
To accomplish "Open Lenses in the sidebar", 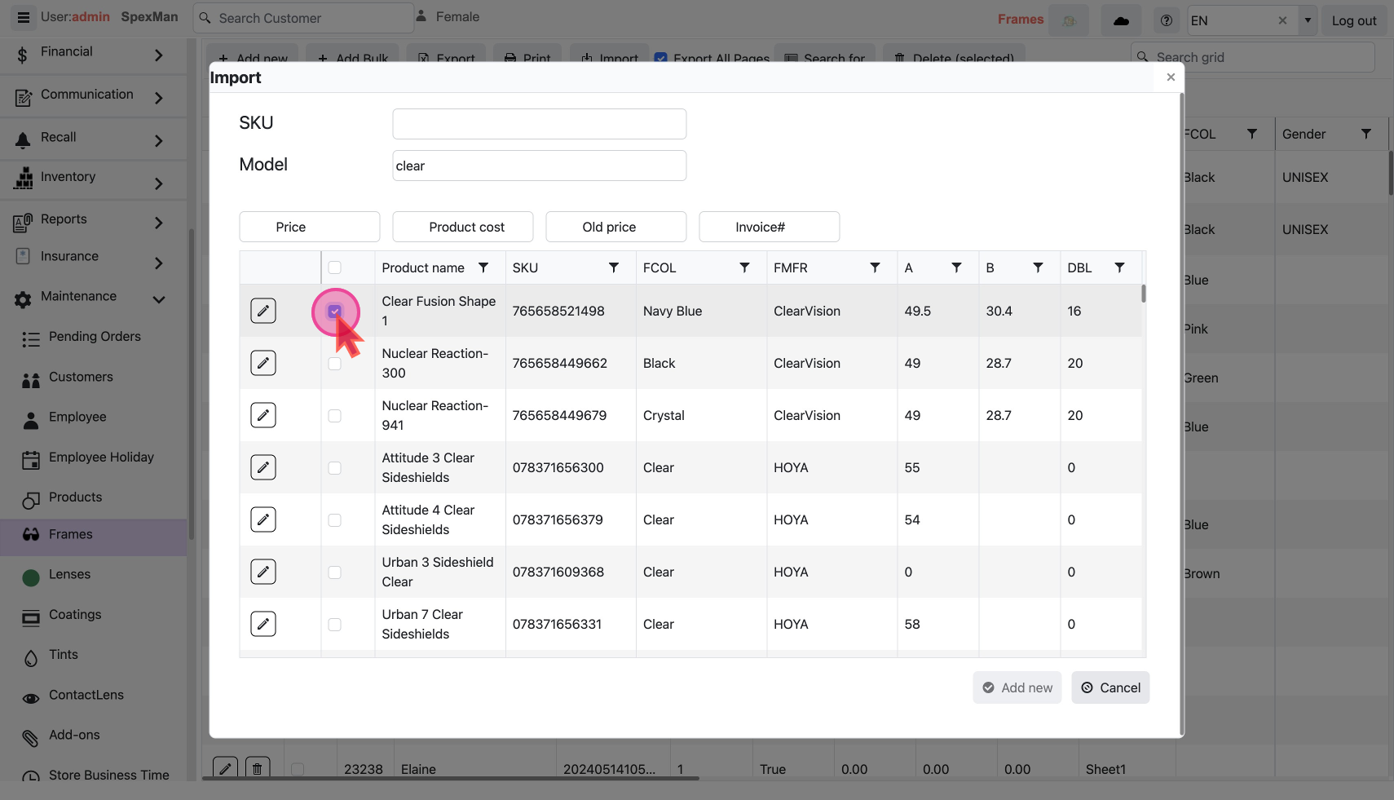I will 69,575.
